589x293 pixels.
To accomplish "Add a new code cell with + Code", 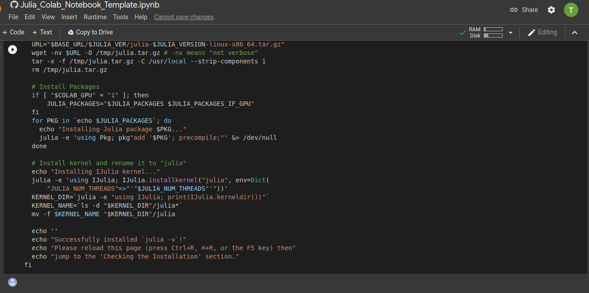I will 13,32.
